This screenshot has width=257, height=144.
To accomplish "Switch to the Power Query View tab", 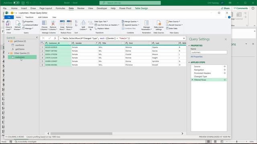I will 54,17.
